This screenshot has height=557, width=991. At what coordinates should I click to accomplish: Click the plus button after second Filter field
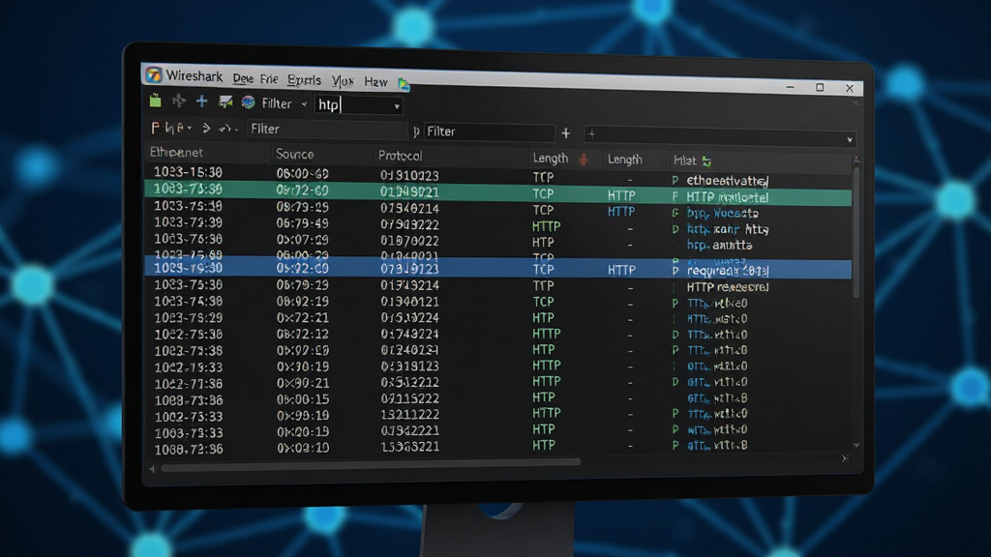coord(565,133)
